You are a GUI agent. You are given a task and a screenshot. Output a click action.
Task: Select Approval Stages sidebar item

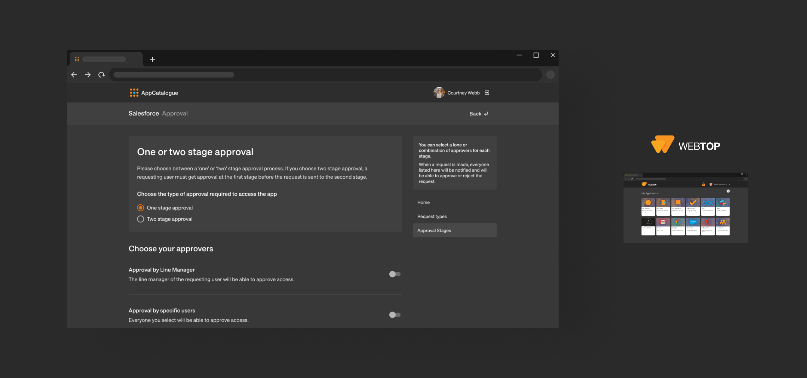[455, 230]
